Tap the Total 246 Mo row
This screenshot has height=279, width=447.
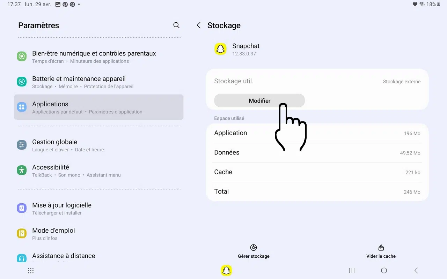(317, 191)
